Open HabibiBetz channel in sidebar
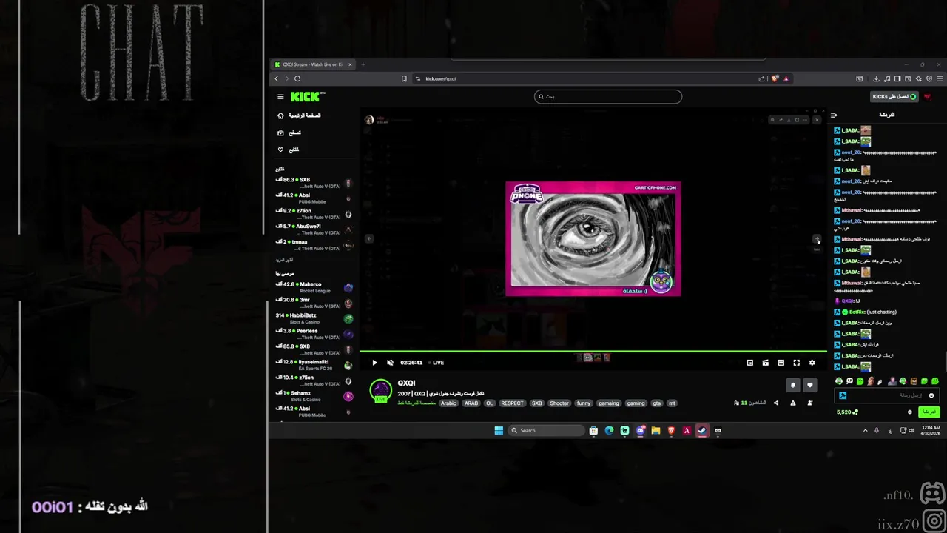947x533 pixels. tap(314, 318)
